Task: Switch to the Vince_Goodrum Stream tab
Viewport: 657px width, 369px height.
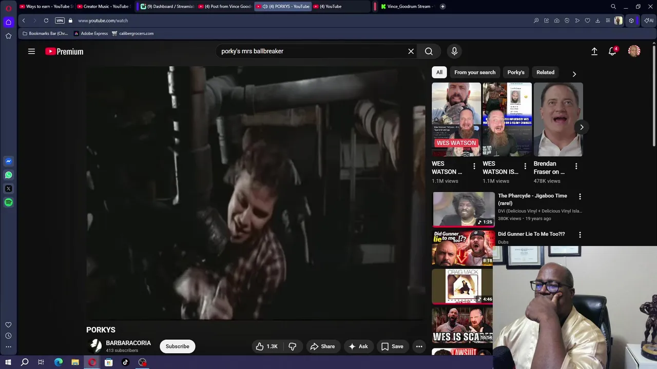Action: (x=407, y=7)
